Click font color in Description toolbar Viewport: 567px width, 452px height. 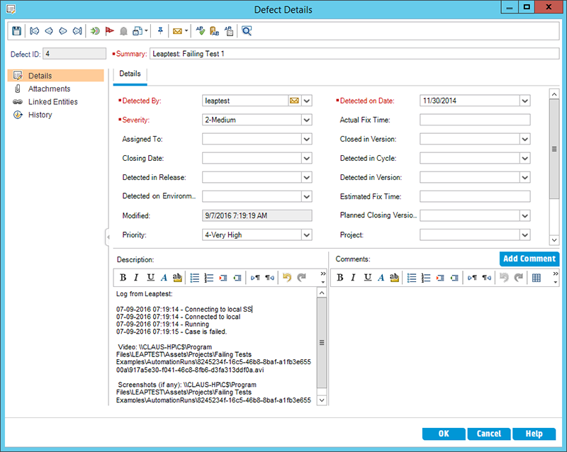[x=164, y=277]
